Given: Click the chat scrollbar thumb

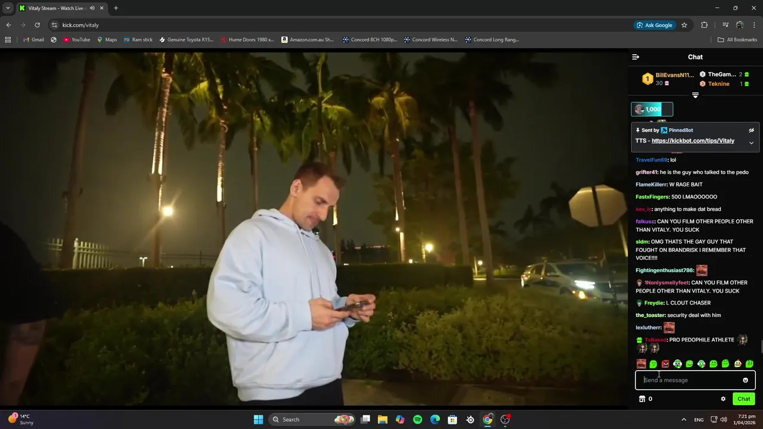Looking at the screenshot, I should click(761, 346).
